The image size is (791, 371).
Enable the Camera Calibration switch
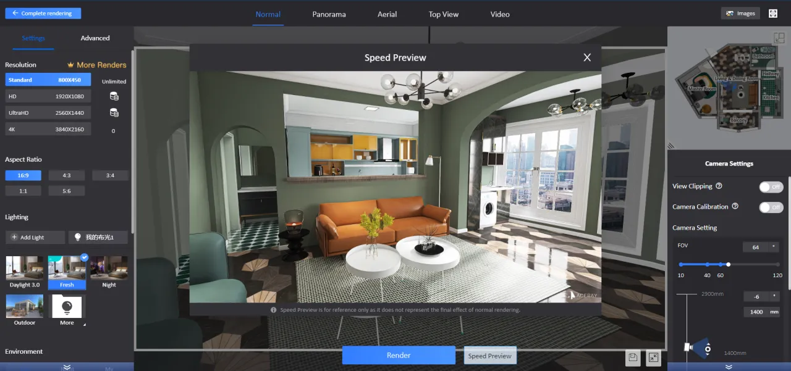click(x=771, y=207)
